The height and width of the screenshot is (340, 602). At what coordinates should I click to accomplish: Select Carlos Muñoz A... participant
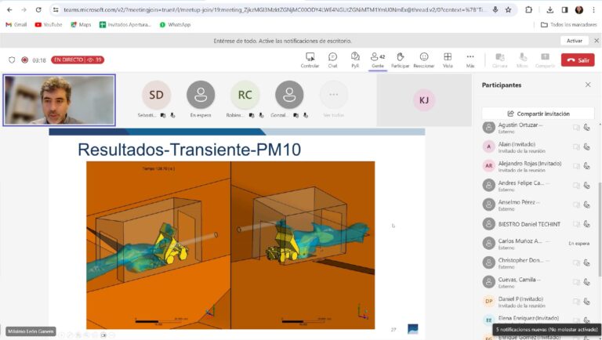tap(538, 244)
